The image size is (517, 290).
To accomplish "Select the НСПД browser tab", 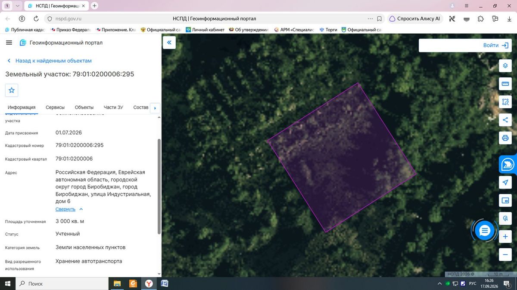I will click(56, 6).
